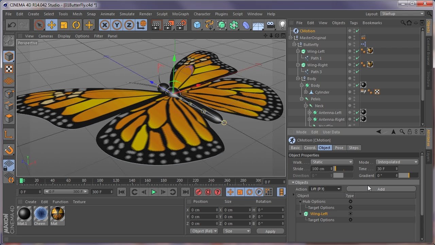
Task: Switch to Texture mode checkerboard icon
Action: (9, 69)
